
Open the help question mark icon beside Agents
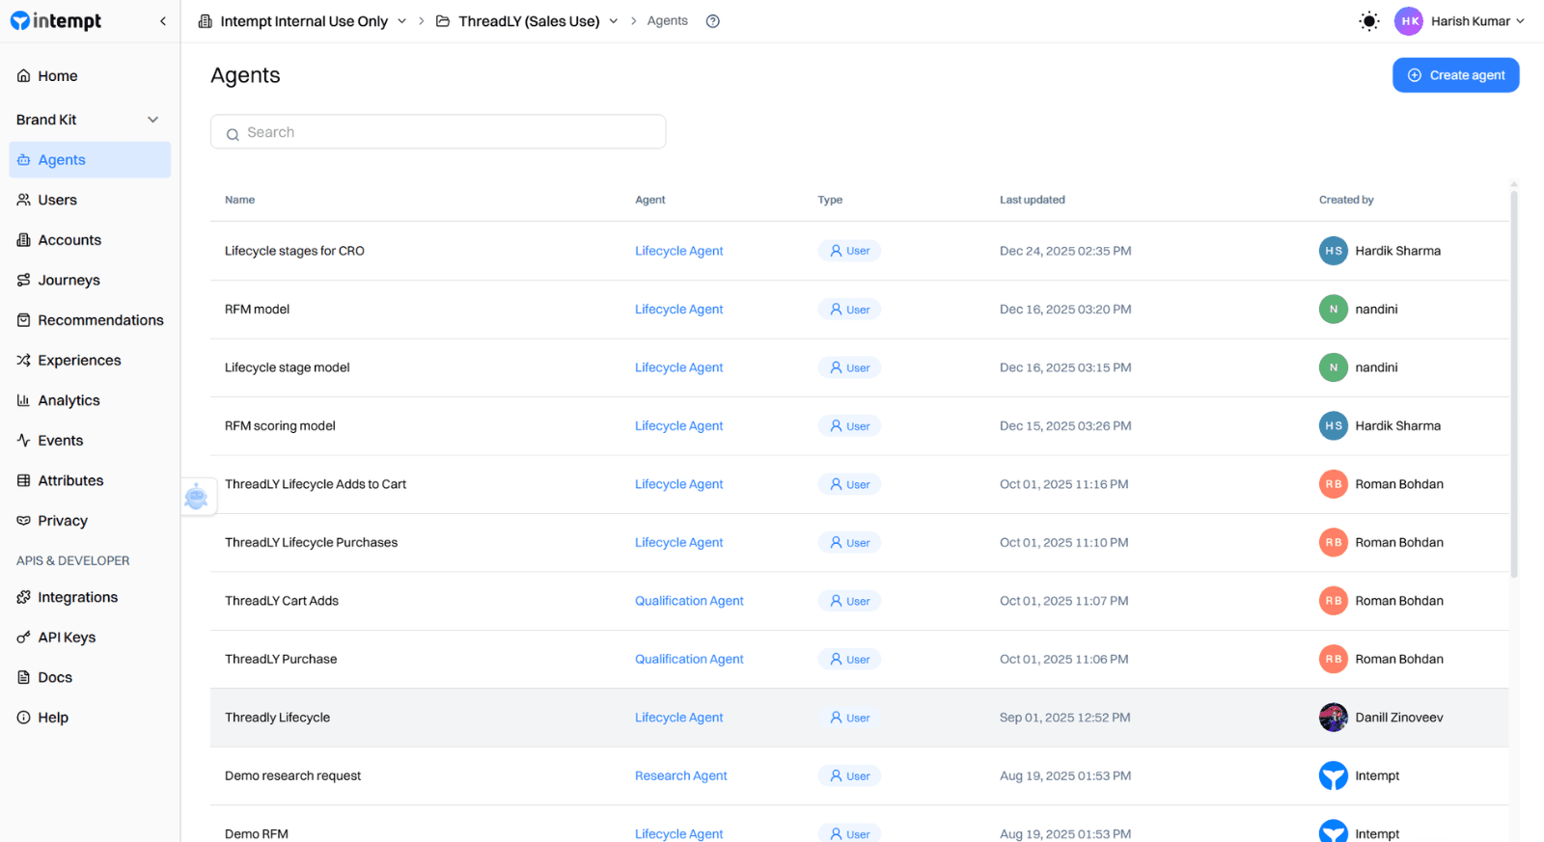712,21
